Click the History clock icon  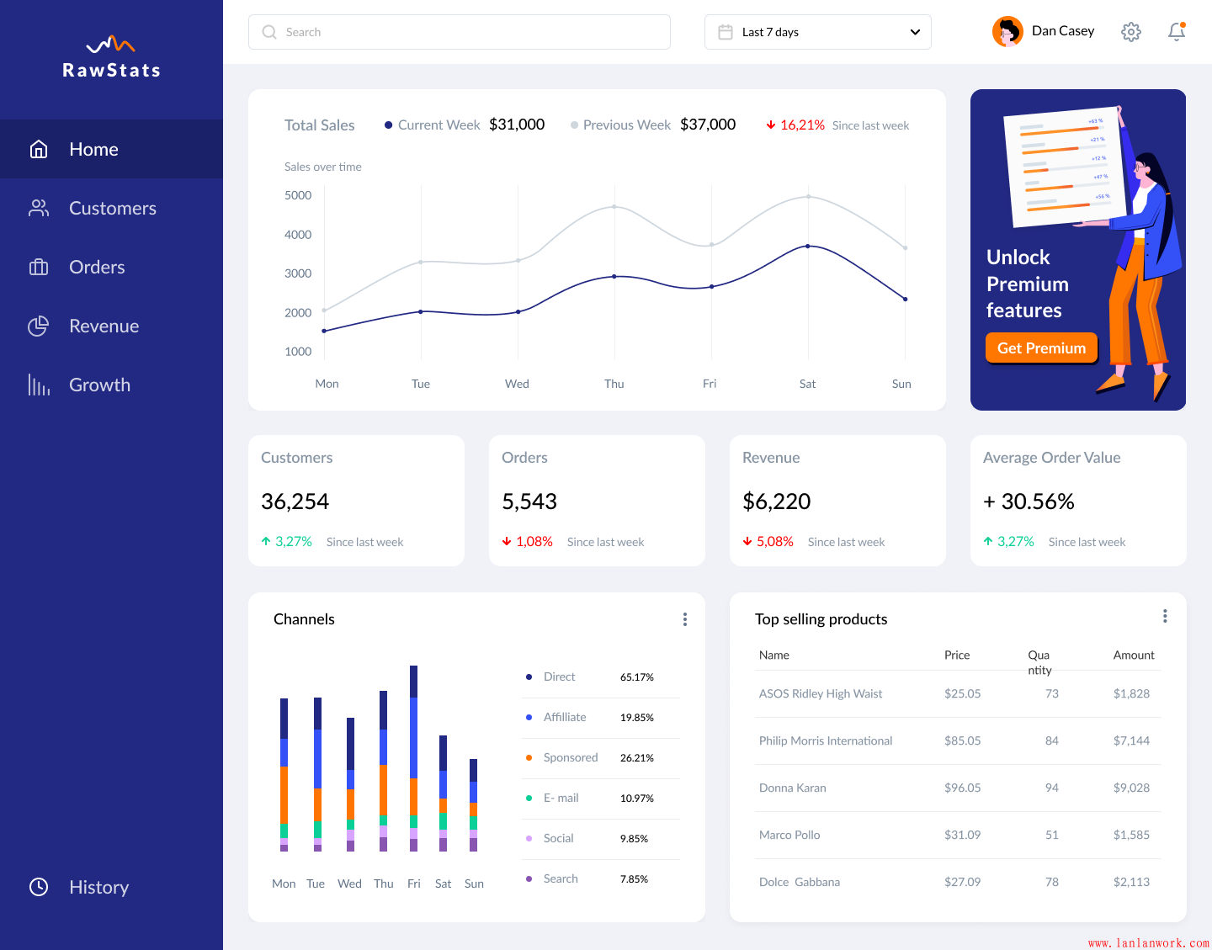point(39,887)
